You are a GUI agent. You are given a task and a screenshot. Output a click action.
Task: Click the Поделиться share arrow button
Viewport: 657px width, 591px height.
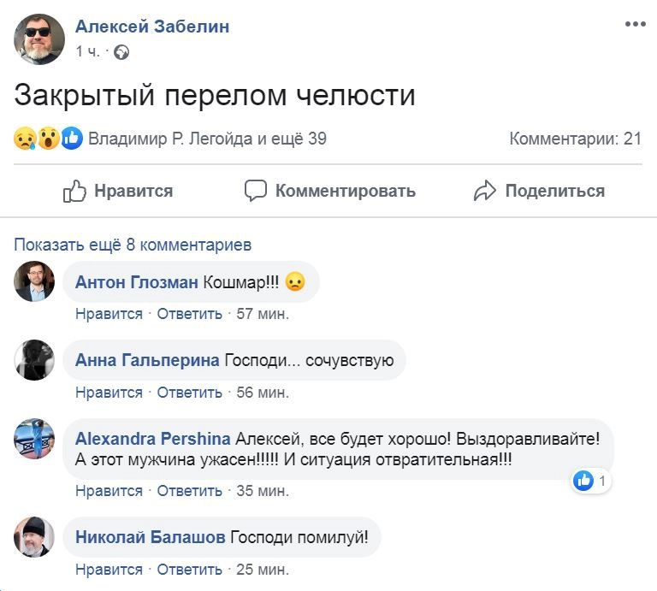pyautogui.click(x=539, y=191)
